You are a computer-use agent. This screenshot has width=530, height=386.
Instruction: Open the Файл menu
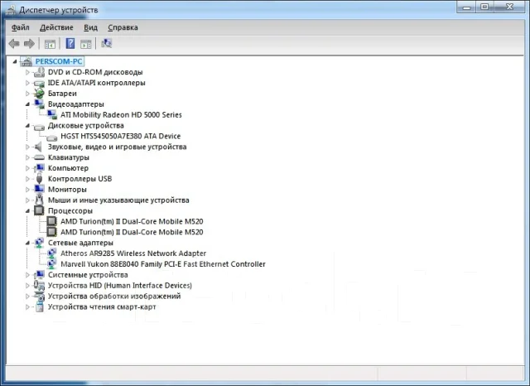click(20, 27)
